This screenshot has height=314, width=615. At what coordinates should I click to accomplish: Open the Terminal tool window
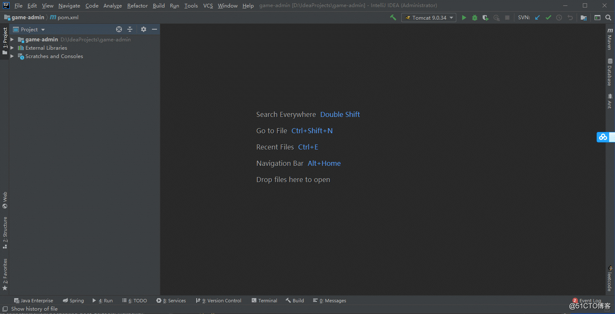point(264,301)
